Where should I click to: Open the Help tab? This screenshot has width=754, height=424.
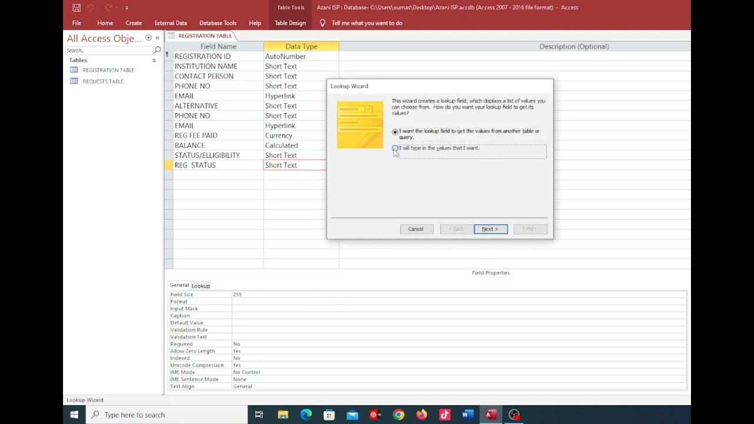[255, 23]
